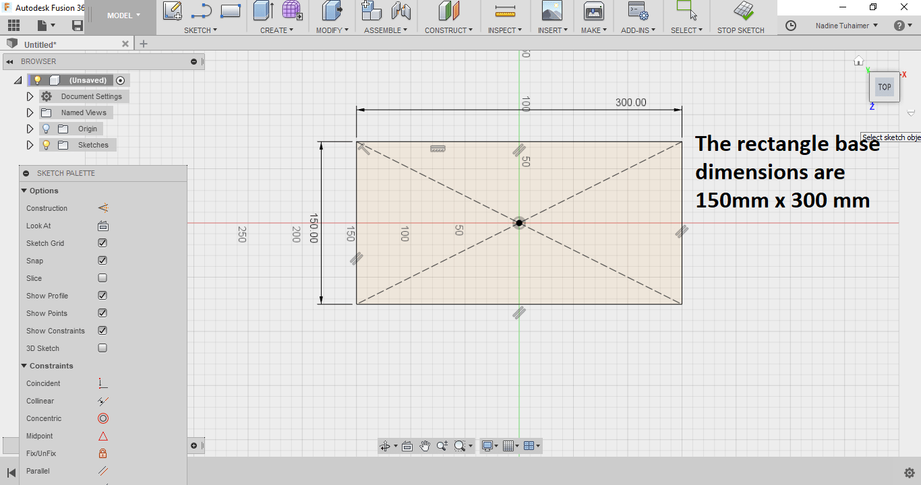Image resolution: width=921 pixels, height=485 pixels.
Task: Click the Select tool icon
Action: tap(686, 10)
